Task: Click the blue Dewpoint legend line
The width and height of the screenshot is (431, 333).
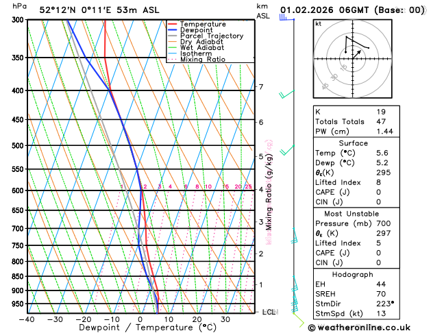Action: click(173, 30)
